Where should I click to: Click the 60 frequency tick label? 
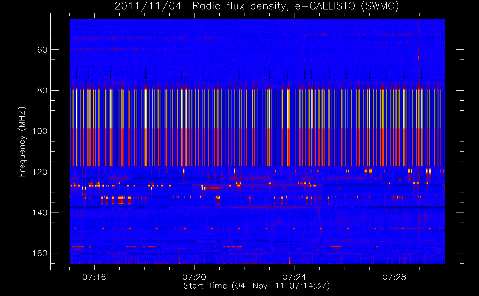[42, 50]
